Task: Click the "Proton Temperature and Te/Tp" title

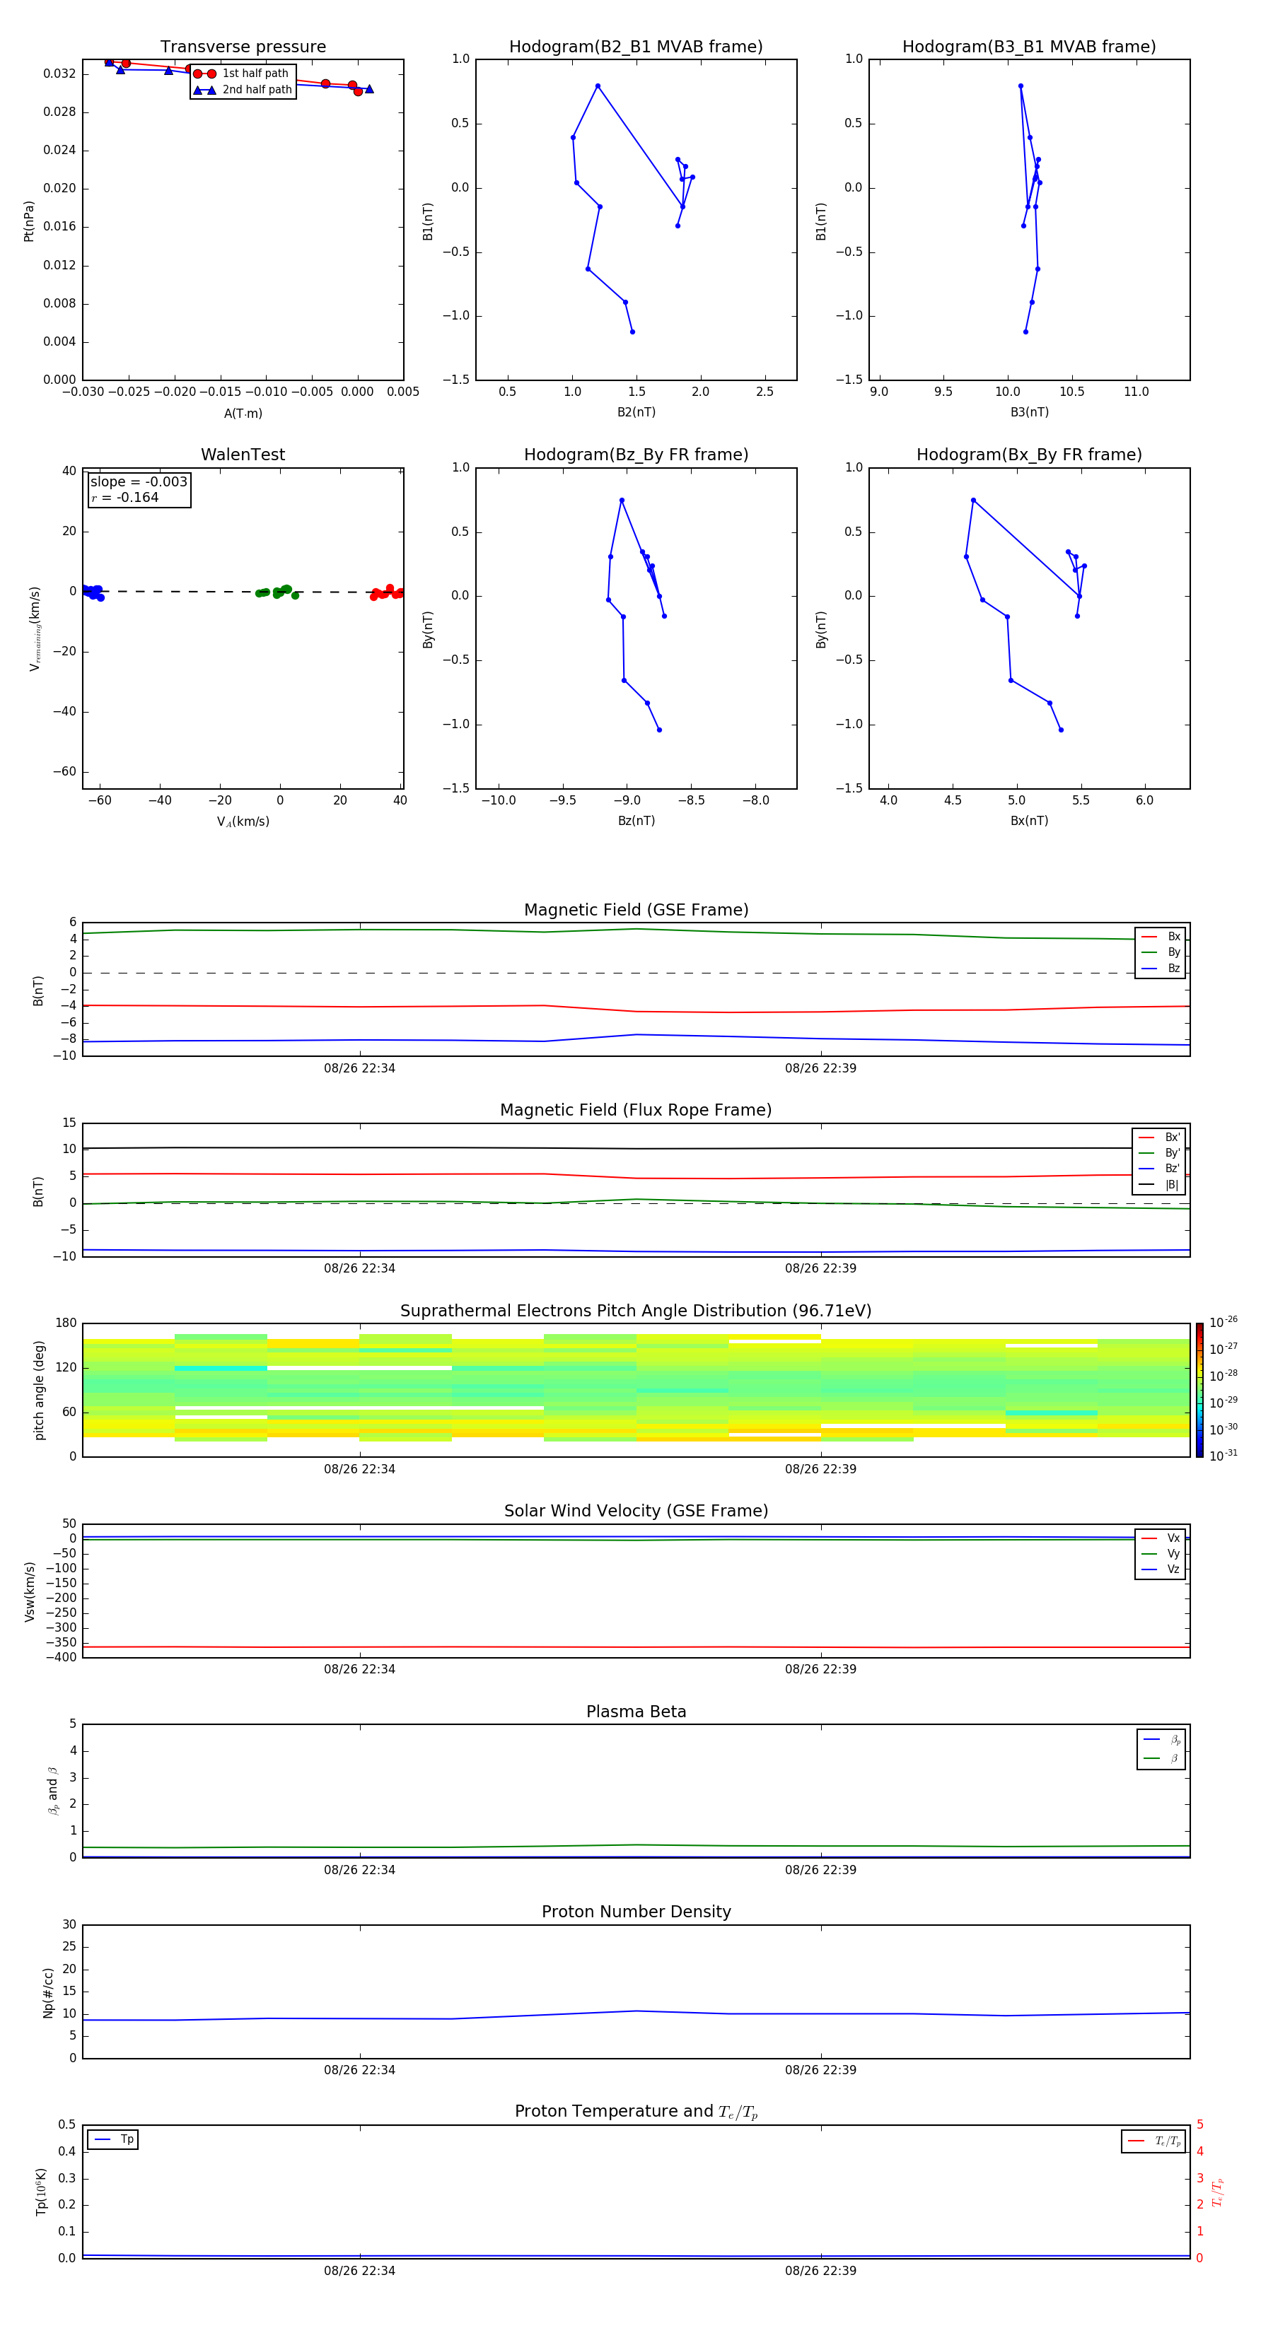Action: (636, 2112)
